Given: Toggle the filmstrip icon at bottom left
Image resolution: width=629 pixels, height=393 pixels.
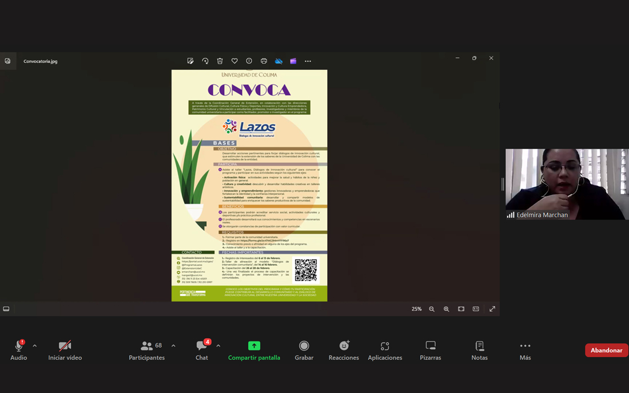Looking at the screenshot, I should 6,309.
